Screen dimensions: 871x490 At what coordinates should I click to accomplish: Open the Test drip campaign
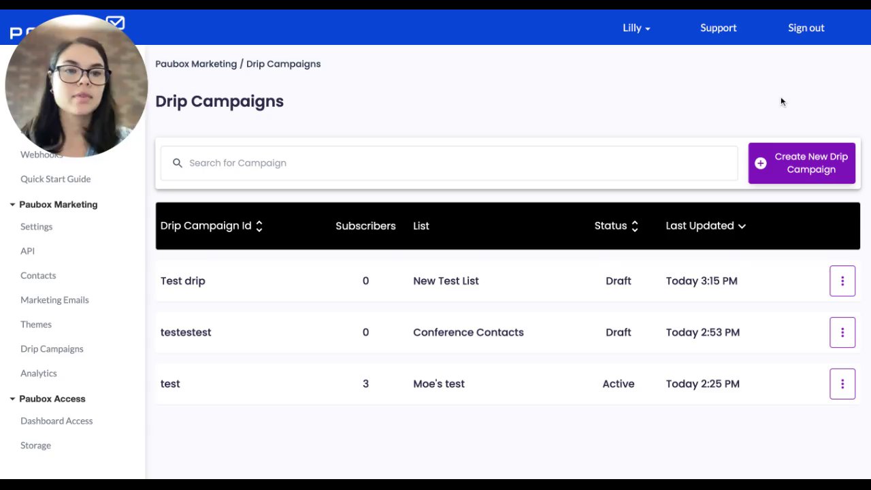(183, 281)
